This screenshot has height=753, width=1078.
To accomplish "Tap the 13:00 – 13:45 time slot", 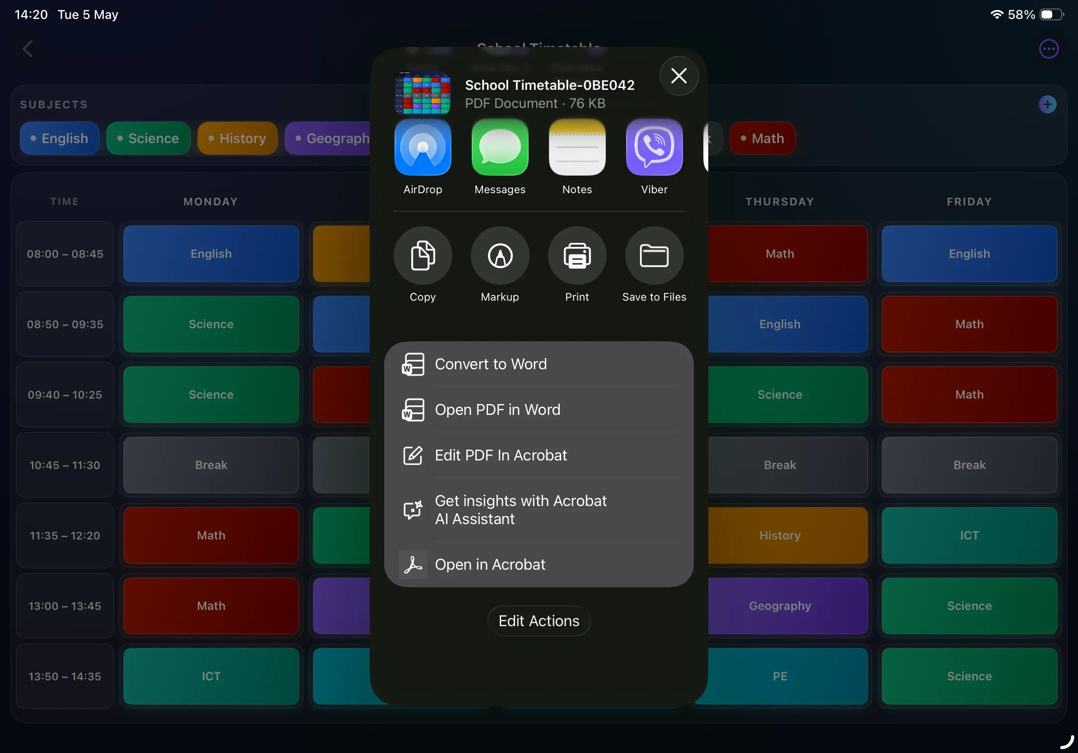I will 65,606.
